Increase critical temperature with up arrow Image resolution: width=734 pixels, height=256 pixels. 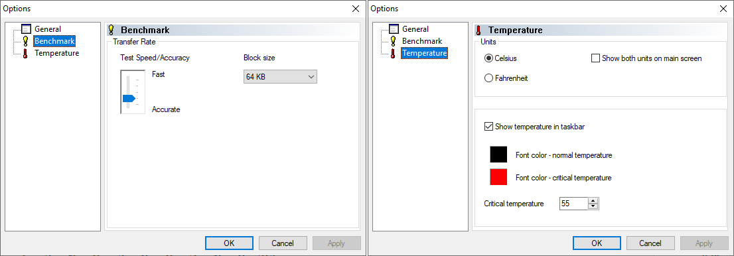click(x=593, y=201)
